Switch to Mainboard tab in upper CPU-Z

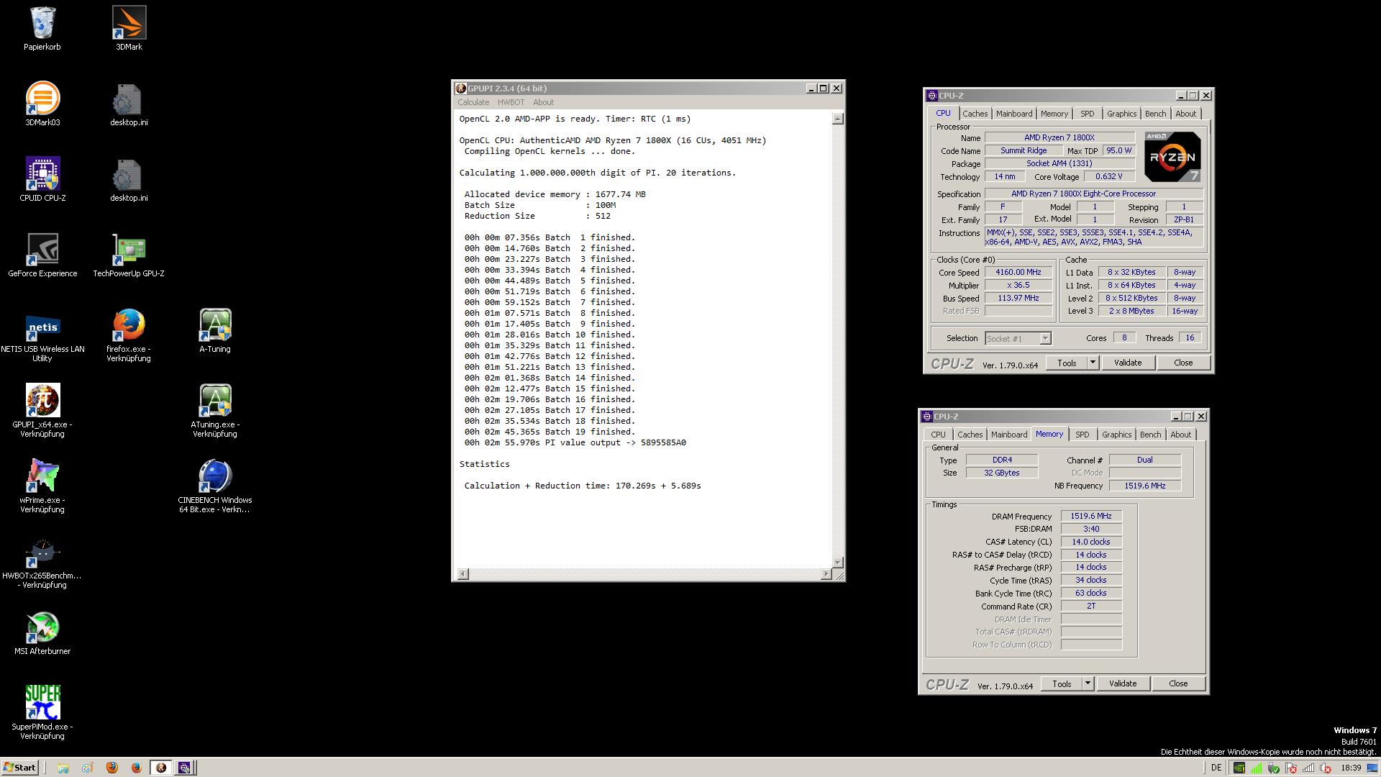click(x=1014, y=114)
